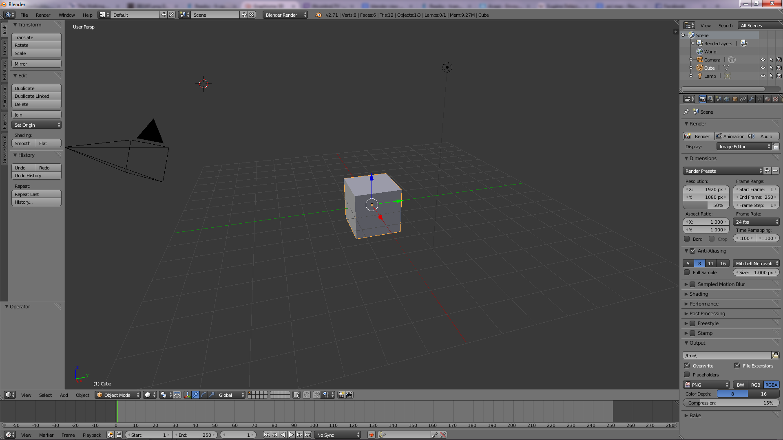Image resolution: width=783 pixels, height=440 pixels.
Task: Uncheck the Anti-Aliasing checkbox
Action: pyautogui.click(x=692, y=251)
